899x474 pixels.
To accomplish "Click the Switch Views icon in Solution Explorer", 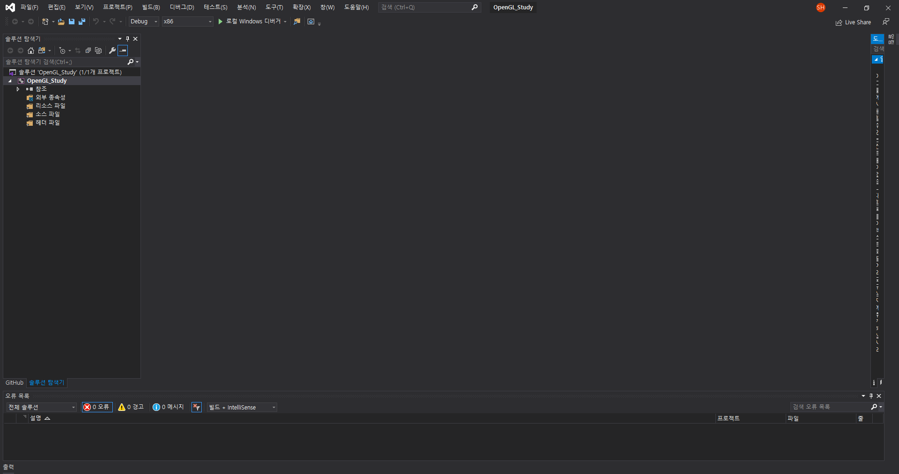I will tap(42, 50).
